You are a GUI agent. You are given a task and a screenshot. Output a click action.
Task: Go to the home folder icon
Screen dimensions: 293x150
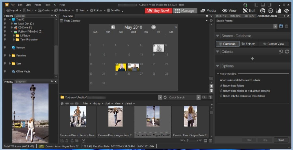pyautogui.click(x=62, y=103)
